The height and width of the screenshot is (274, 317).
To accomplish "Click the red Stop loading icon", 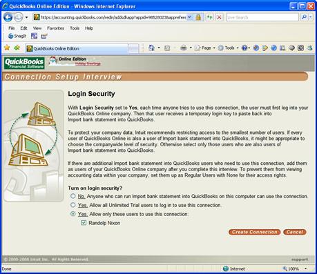I will click(219, 17).
